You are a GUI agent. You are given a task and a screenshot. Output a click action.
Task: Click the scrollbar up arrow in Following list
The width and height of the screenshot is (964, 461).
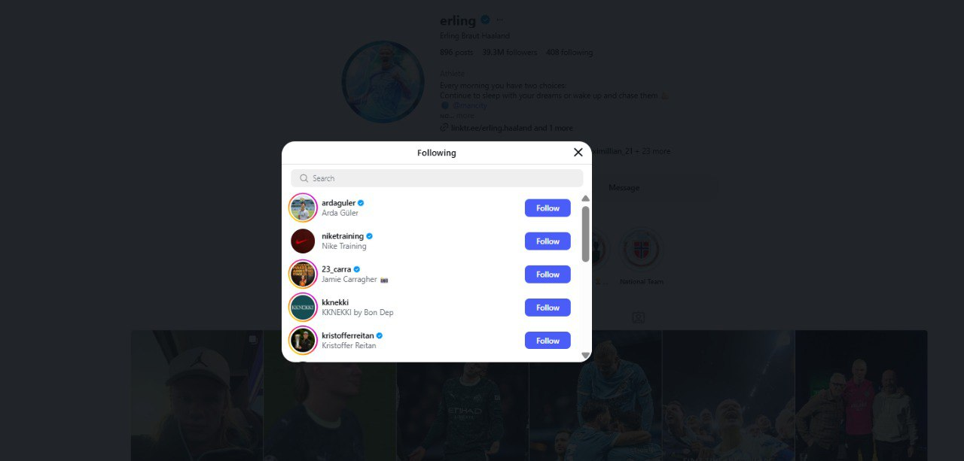(x=585, y=199)
